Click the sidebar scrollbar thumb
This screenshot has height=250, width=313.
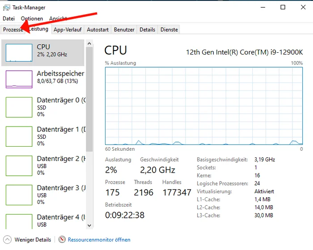point(89,99)
